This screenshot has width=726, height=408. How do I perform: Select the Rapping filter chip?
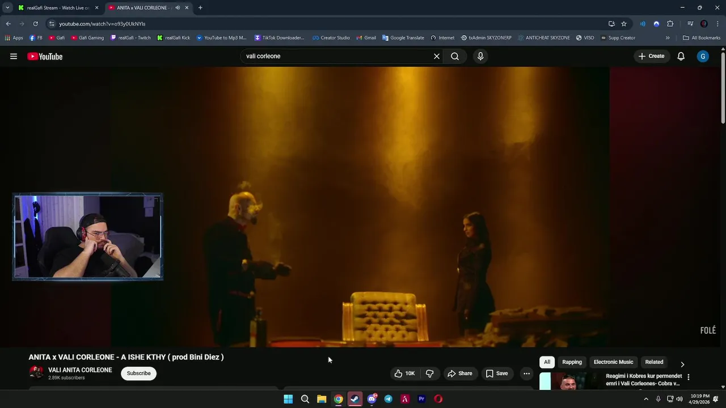[x=572, y=362]
